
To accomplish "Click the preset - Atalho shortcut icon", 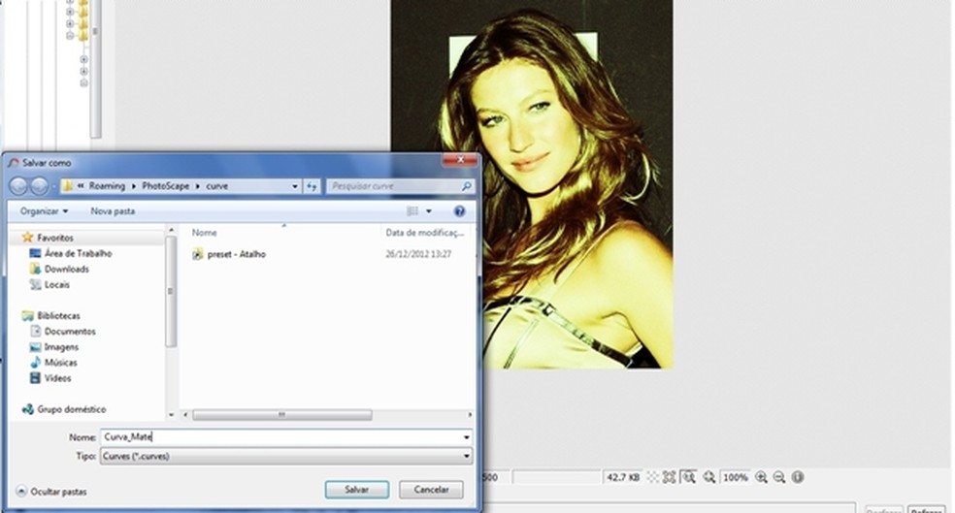I will (x=197, y=254).
